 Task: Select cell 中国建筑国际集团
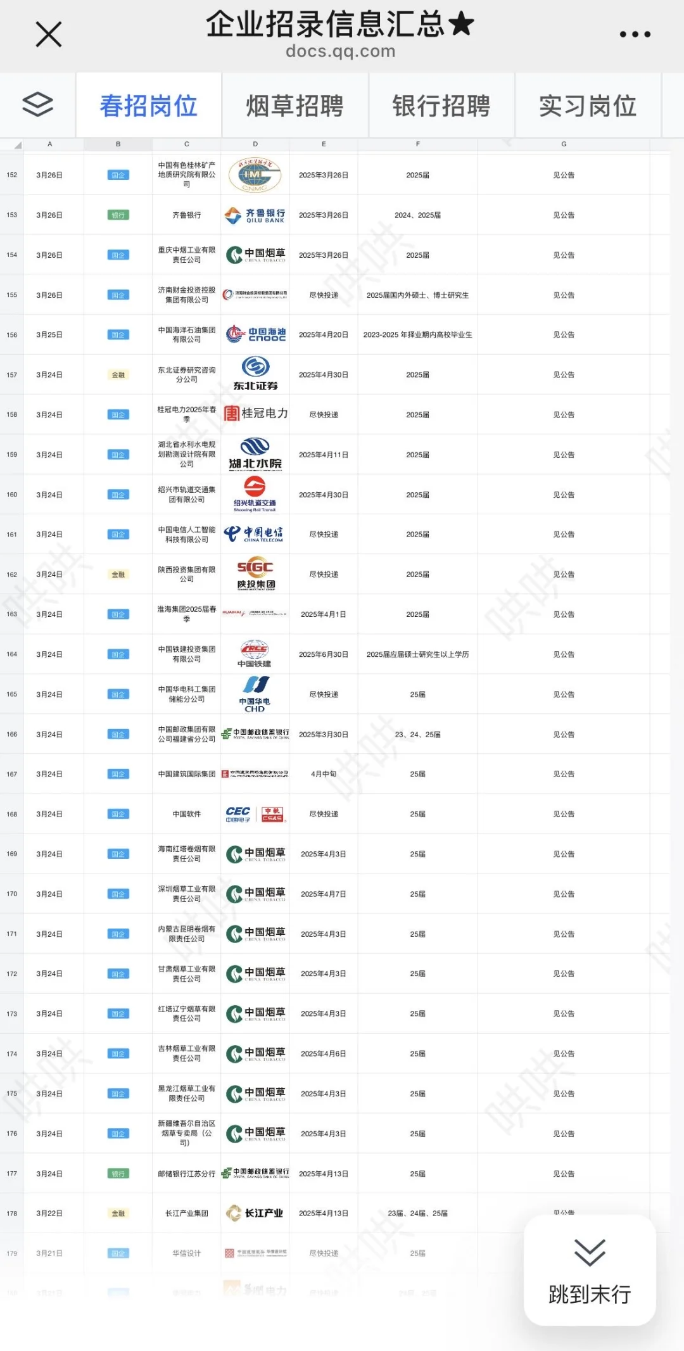(x=187, y=774)
